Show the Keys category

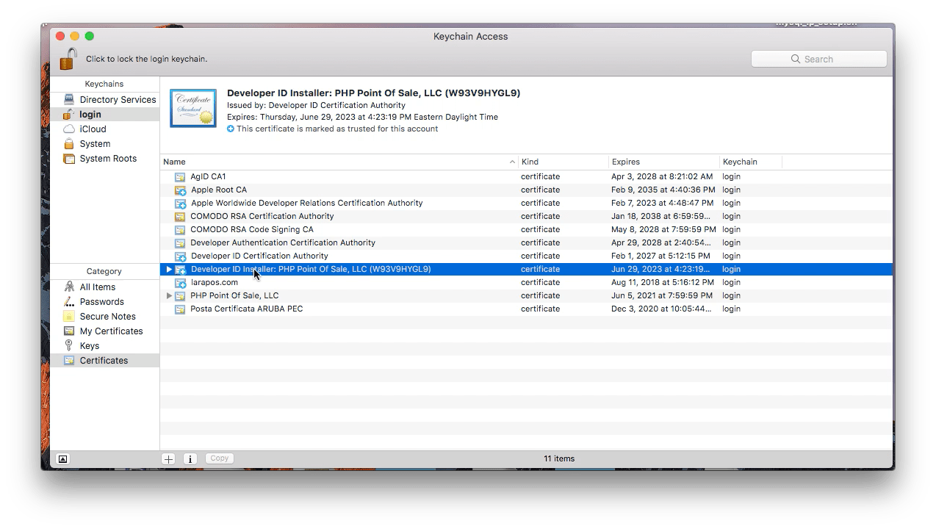(104, 346)
